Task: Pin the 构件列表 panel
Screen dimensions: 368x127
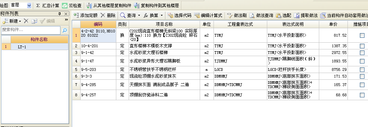Action: point(60,14)
